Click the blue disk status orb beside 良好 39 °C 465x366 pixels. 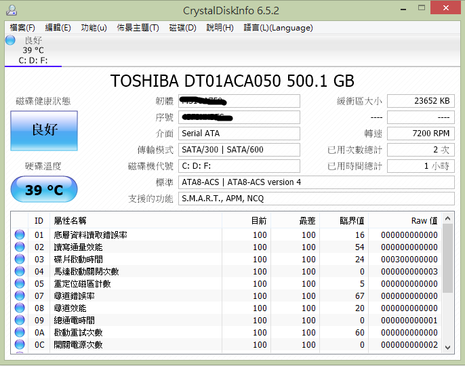[10, 40]
